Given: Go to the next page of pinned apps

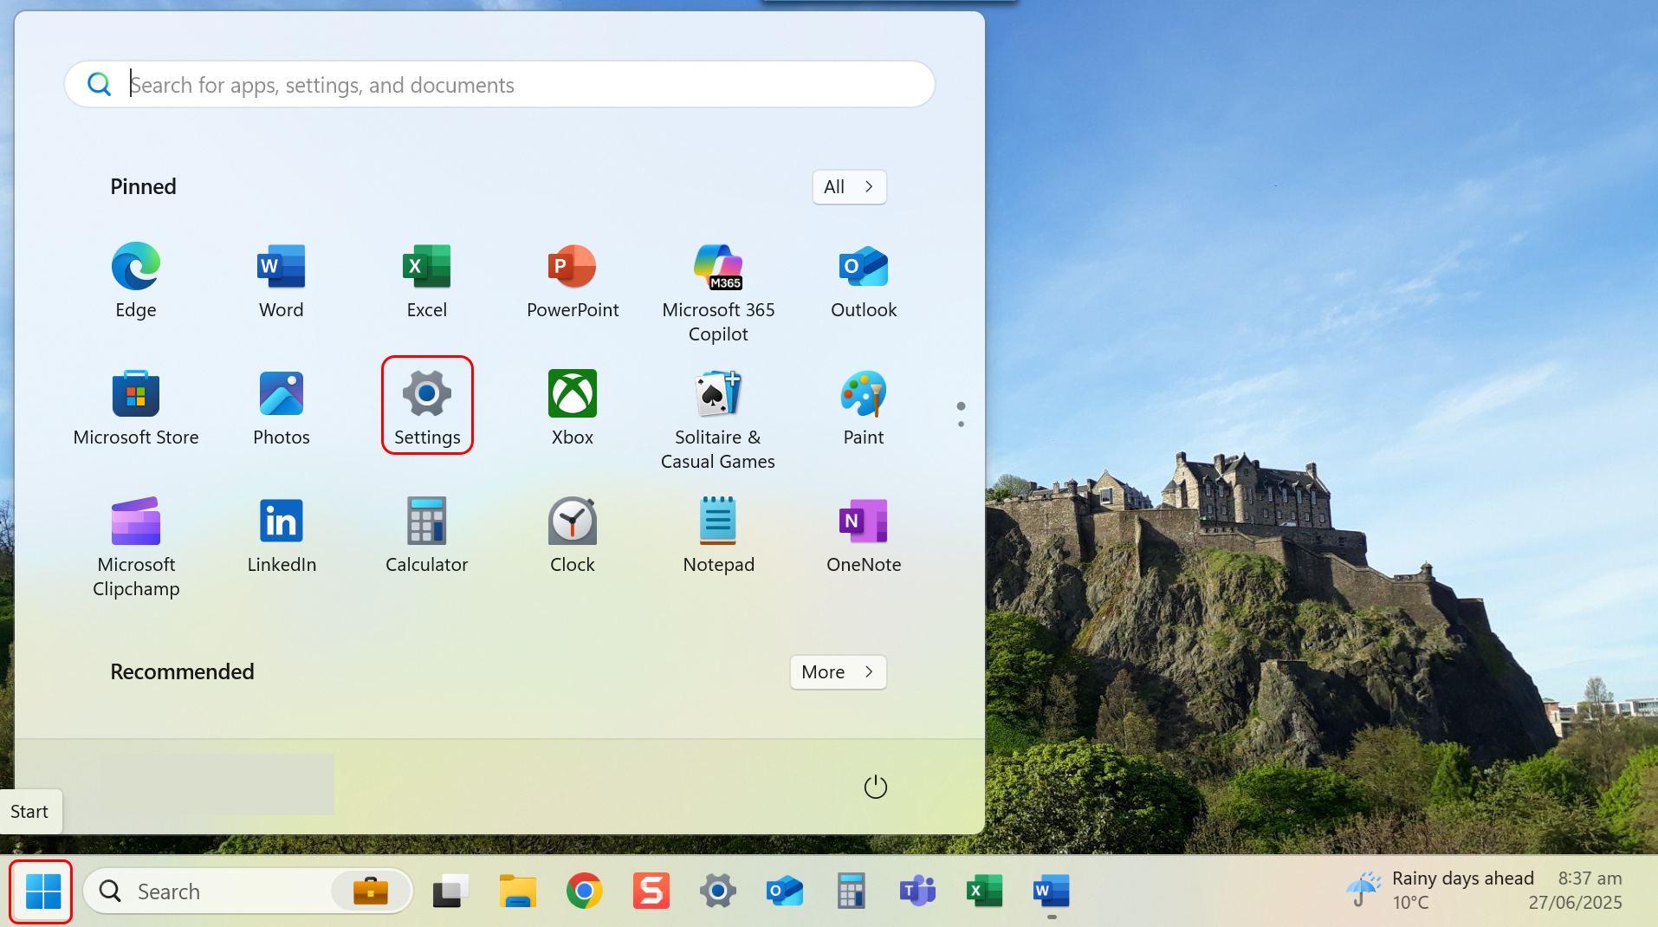Looking at the screenshot, I should coord(961,425).
